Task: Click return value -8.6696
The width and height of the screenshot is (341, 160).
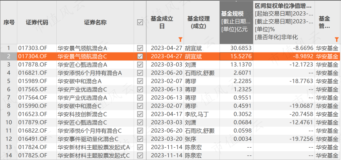Action: [x=304, y=48]
